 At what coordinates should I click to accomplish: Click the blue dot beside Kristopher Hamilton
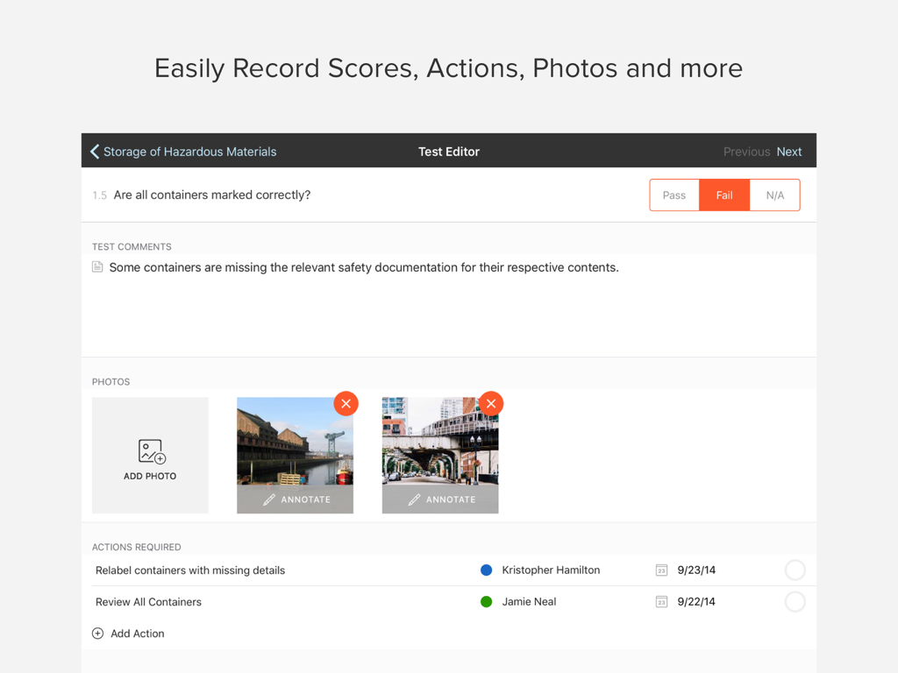click(x=486, y=570)
